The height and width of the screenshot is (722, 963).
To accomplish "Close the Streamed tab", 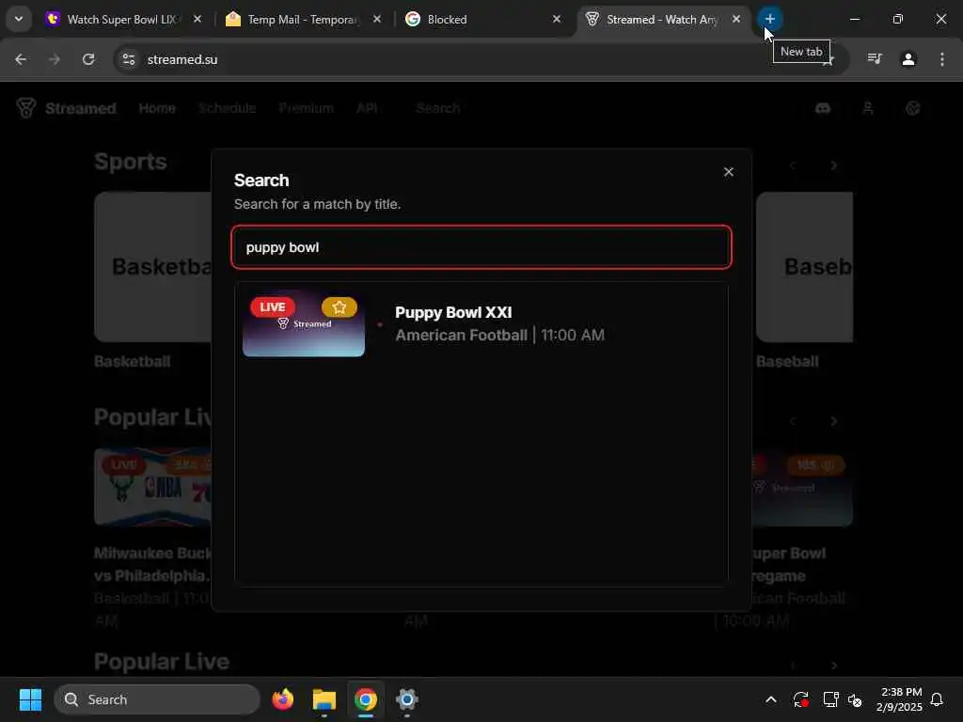I will [735, 20].
